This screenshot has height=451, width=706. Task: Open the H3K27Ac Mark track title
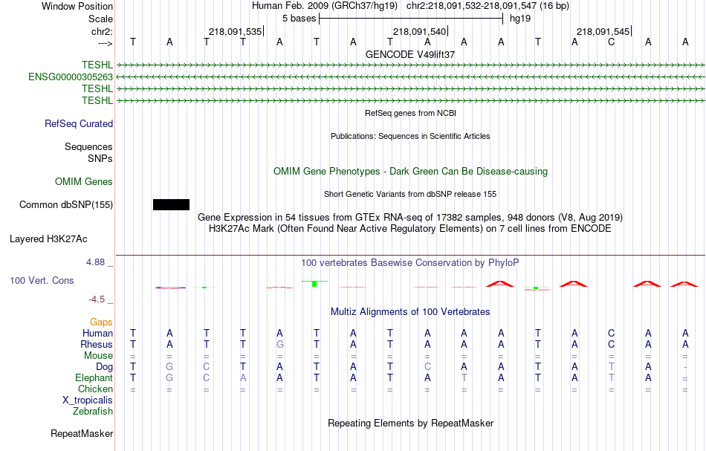(x=410, y=229)
